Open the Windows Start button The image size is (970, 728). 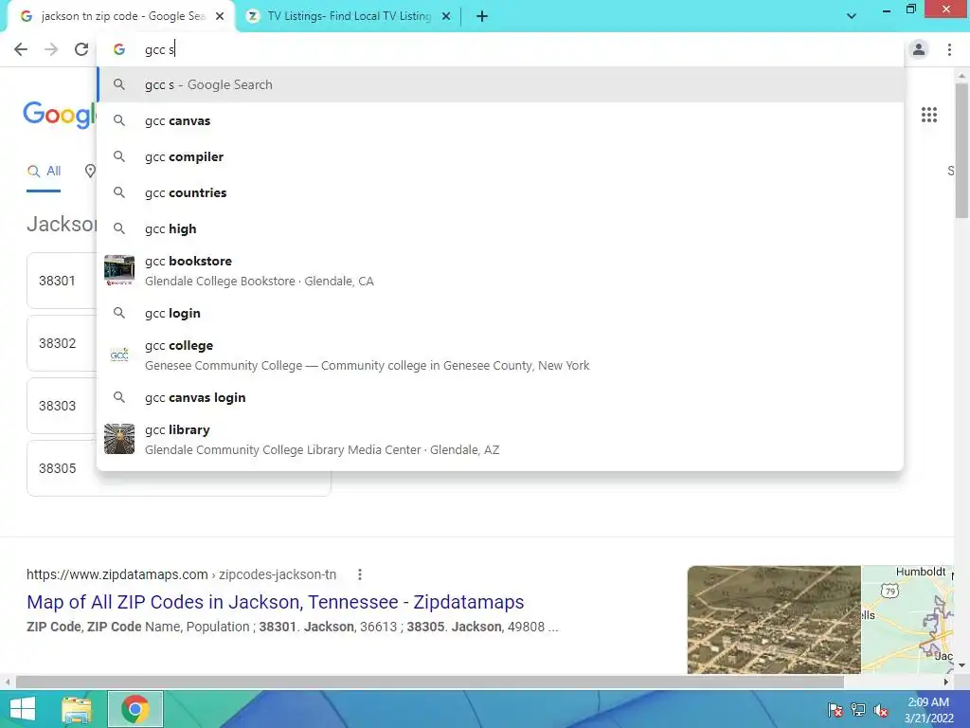(x=23, y=709)
